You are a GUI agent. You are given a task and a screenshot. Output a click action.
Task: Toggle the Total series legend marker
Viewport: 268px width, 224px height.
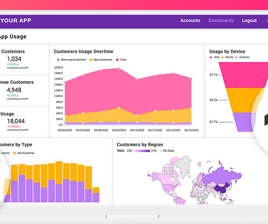click(117, 60)
